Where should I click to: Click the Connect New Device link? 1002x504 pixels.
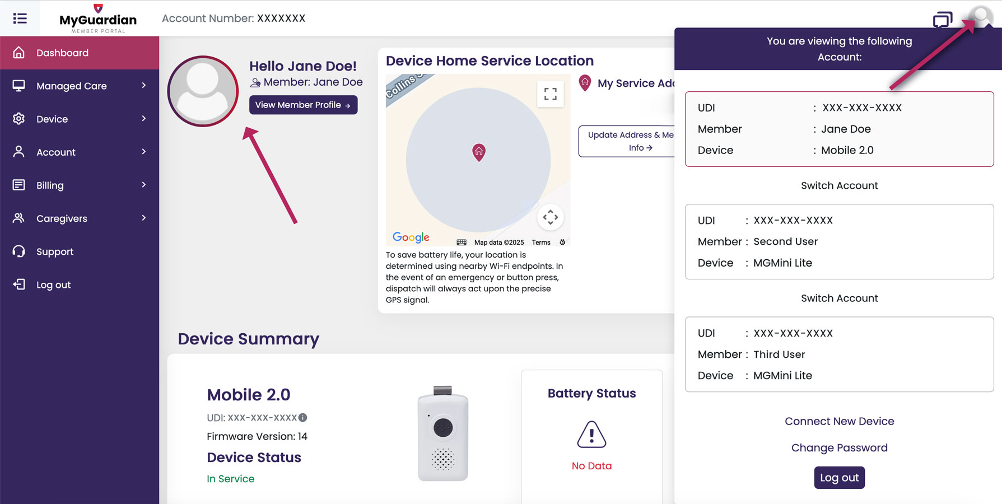(x=839, y=421)
